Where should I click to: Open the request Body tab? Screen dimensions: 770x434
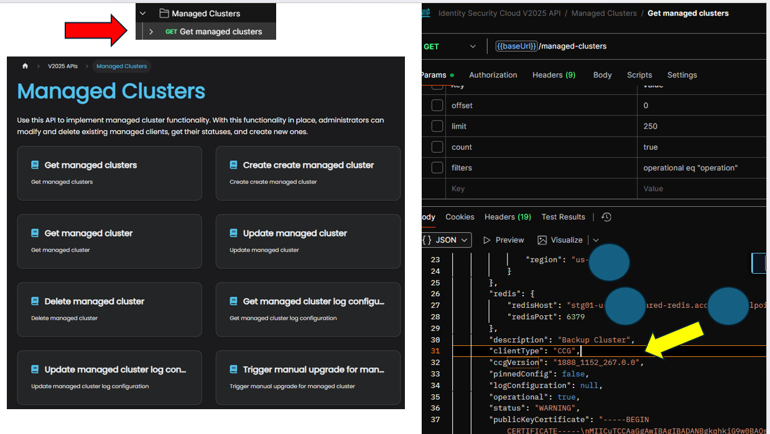pyautogui.click(x=603, y=75)
